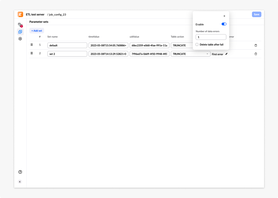Click uidValue field starting 7f96ed7a
Screen dimensions: 278x198
pyautogui.click(x=150, y=54)
